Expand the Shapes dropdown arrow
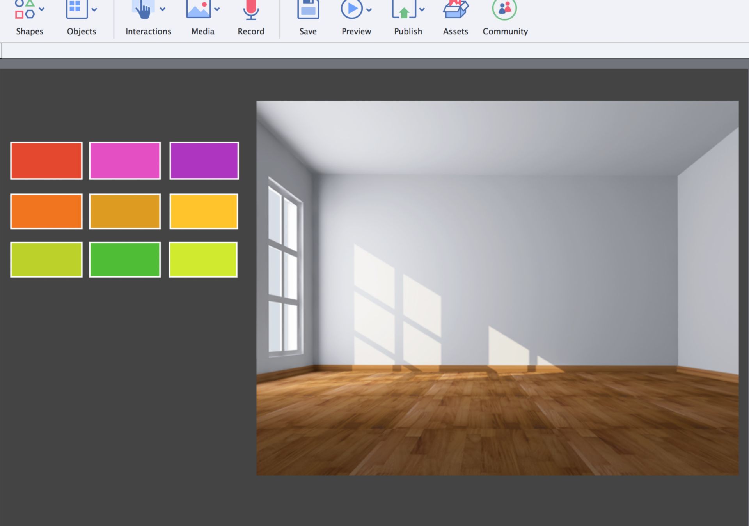This screenshot has width=749, height=526. pos(42,9)
